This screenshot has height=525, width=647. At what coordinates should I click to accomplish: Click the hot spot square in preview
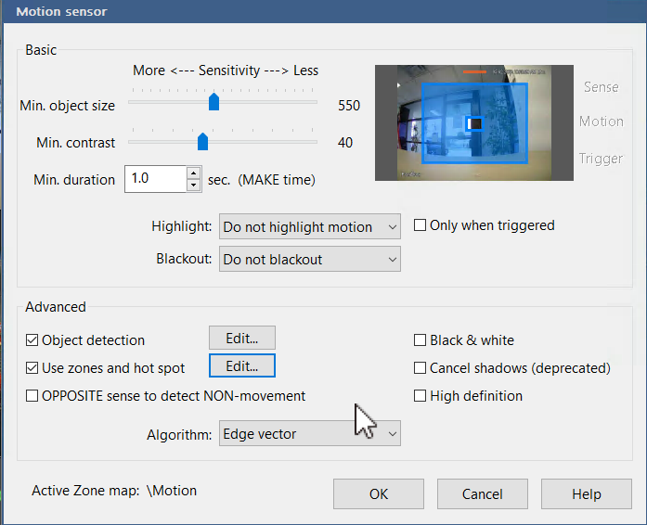pyautogui.click(x=474, y=123)
